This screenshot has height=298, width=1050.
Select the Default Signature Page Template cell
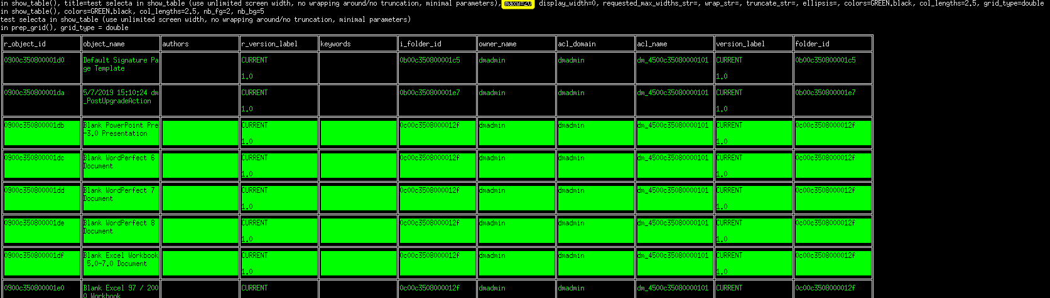coord(121,68)
